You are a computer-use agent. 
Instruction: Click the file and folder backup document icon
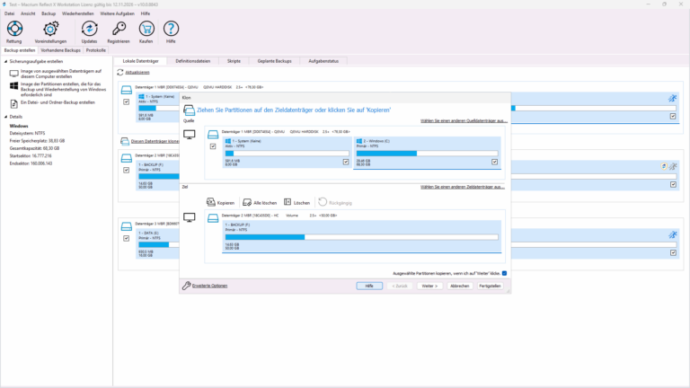pos(14,104)
